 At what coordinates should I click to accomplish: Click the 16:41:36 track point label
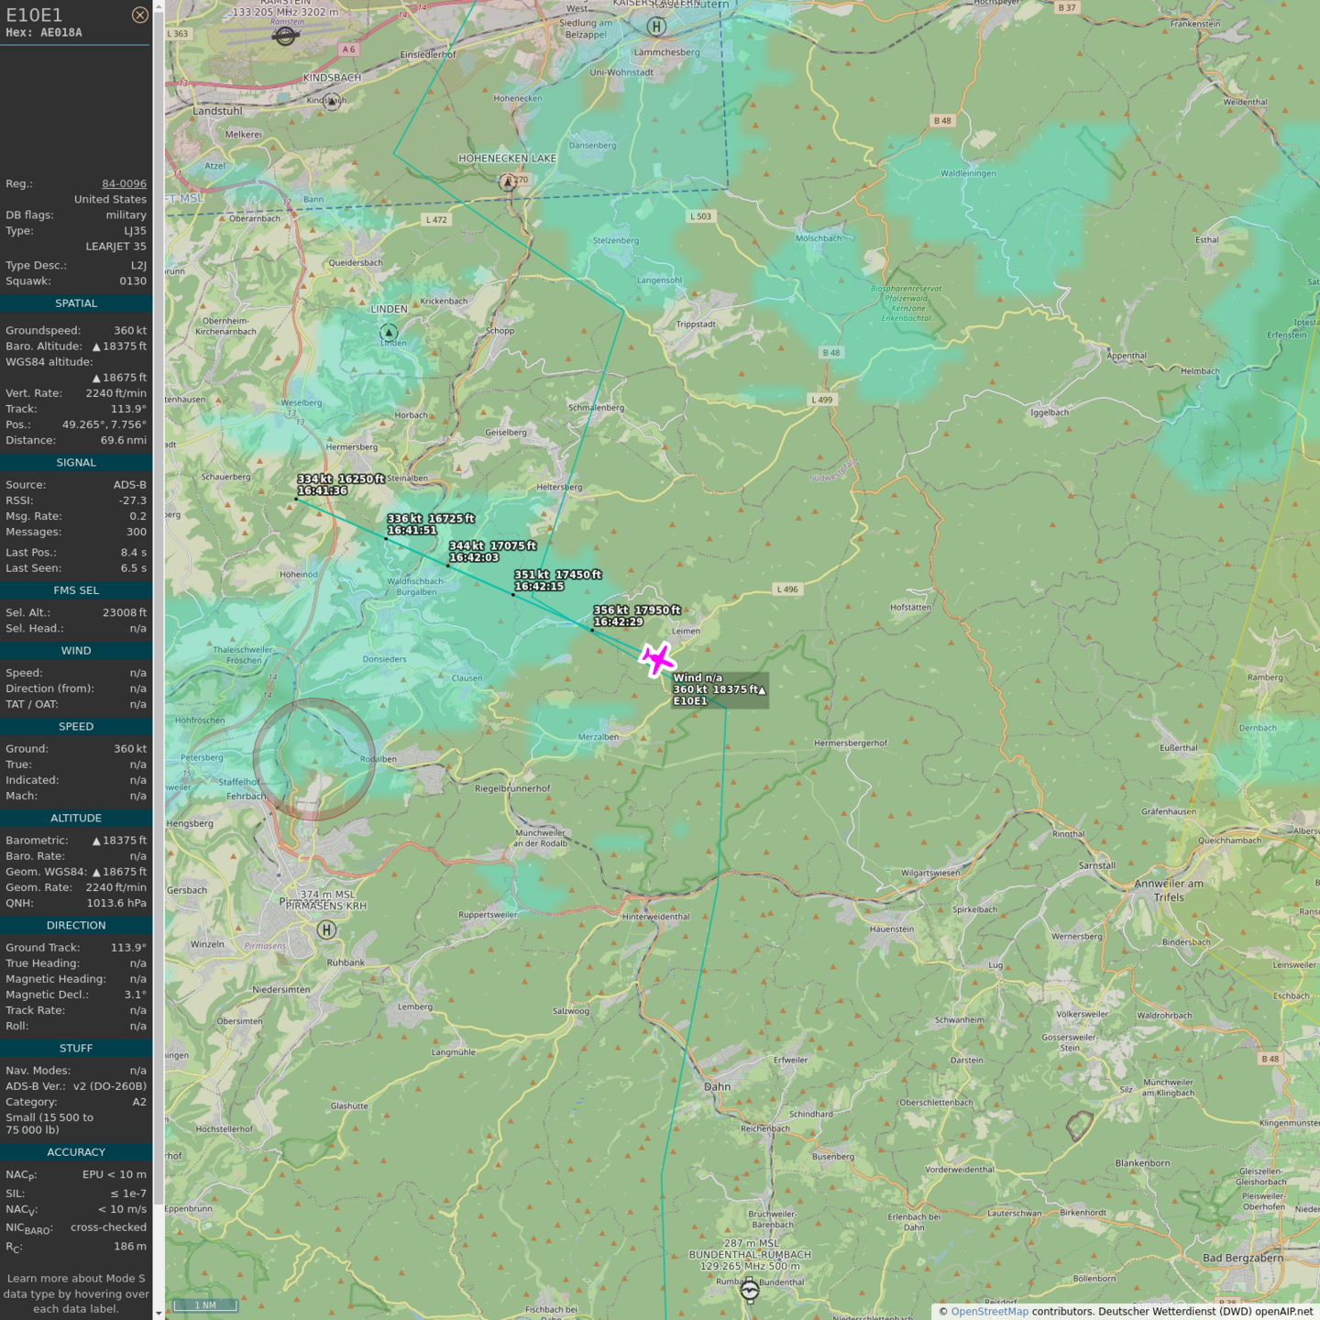click(x=323, y=490)
